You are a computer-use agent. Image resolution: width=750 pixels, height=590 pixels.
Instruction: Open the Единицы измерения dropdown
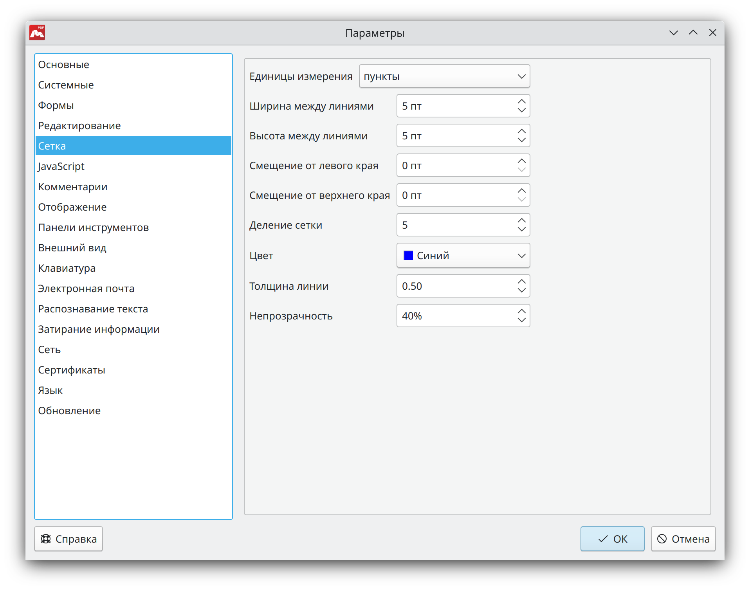[444, 76]
